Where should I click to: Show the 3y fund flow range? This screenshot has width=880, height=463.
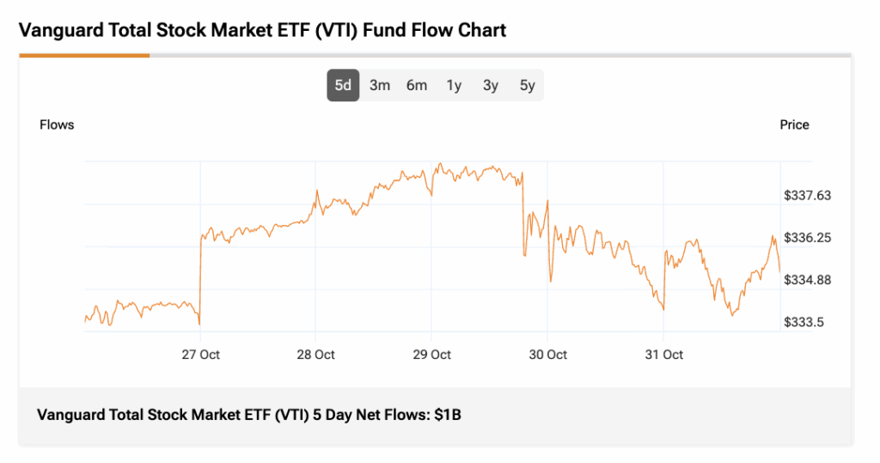pyautogui.click(x=491, y=85)
